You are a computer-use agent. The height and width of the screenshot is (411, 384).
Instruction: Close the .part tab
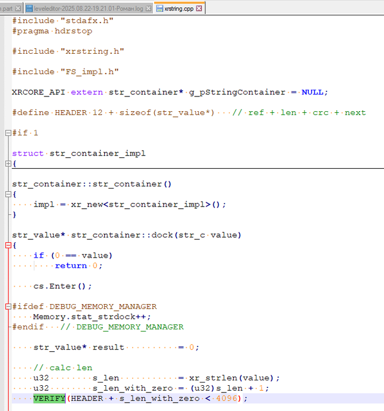pos(18,9)
